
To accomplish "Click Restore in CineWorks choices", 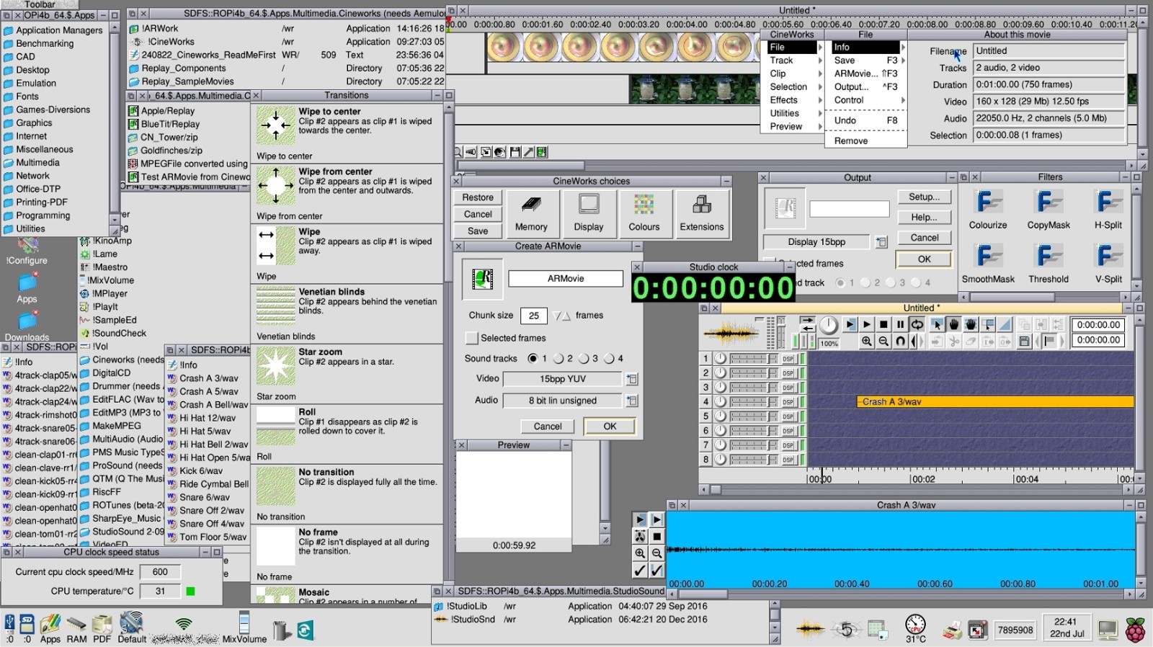I will [x=478, y=197].
